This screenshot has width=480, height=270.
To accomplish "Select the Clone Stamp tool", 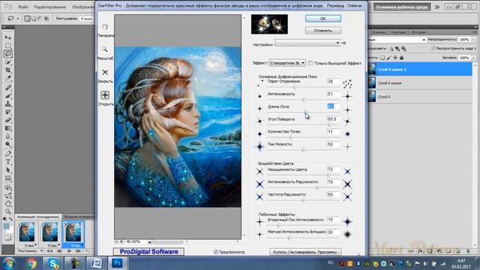I will tap(8, 103).
